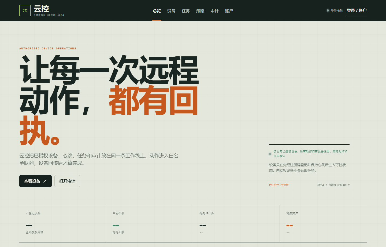
Task: Click the 等待心跳 caption
Action: [118, 232]
